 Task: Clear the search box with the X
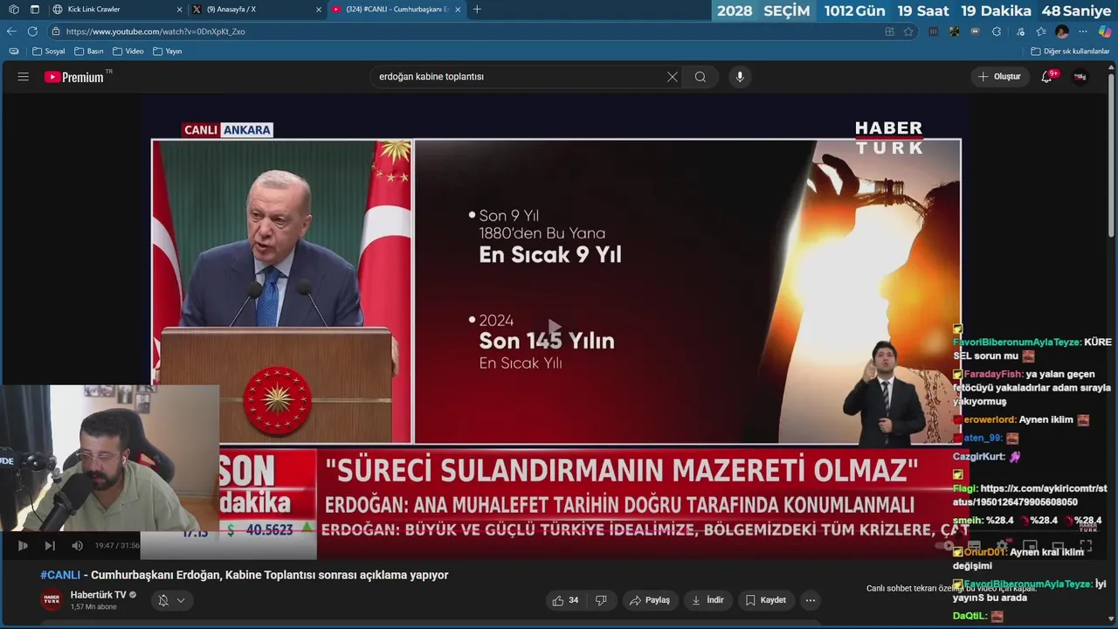(x=673, y=77)
